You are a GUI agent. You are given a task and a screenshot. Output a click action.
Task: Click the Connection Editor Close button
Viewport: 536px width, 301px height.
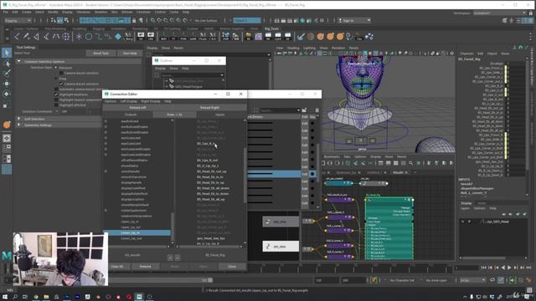(x=232, y=266)
